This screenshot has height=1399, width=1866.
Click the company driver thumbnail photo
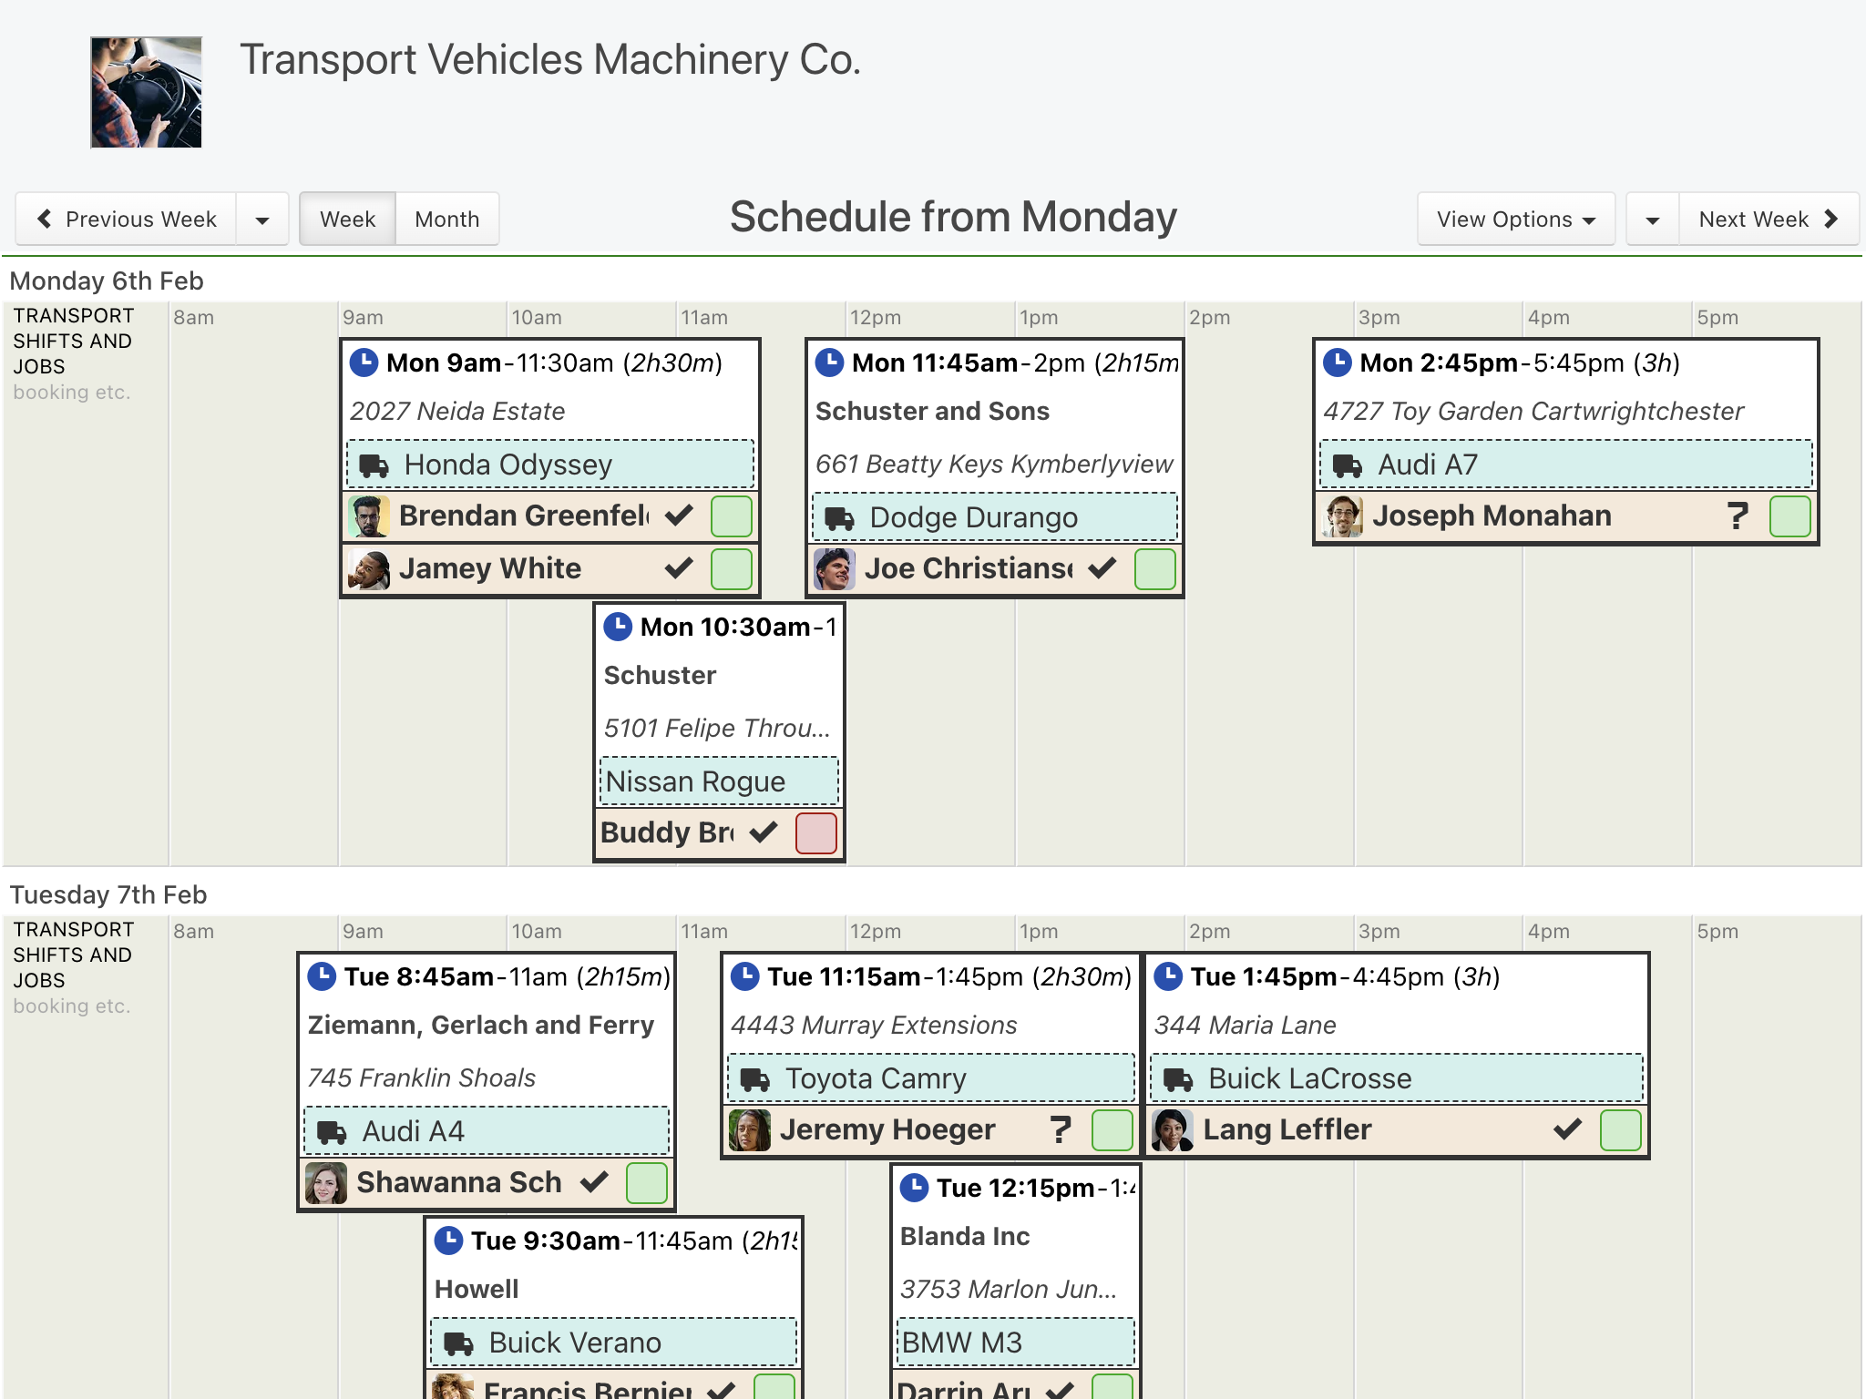click(x=146, y=92)
